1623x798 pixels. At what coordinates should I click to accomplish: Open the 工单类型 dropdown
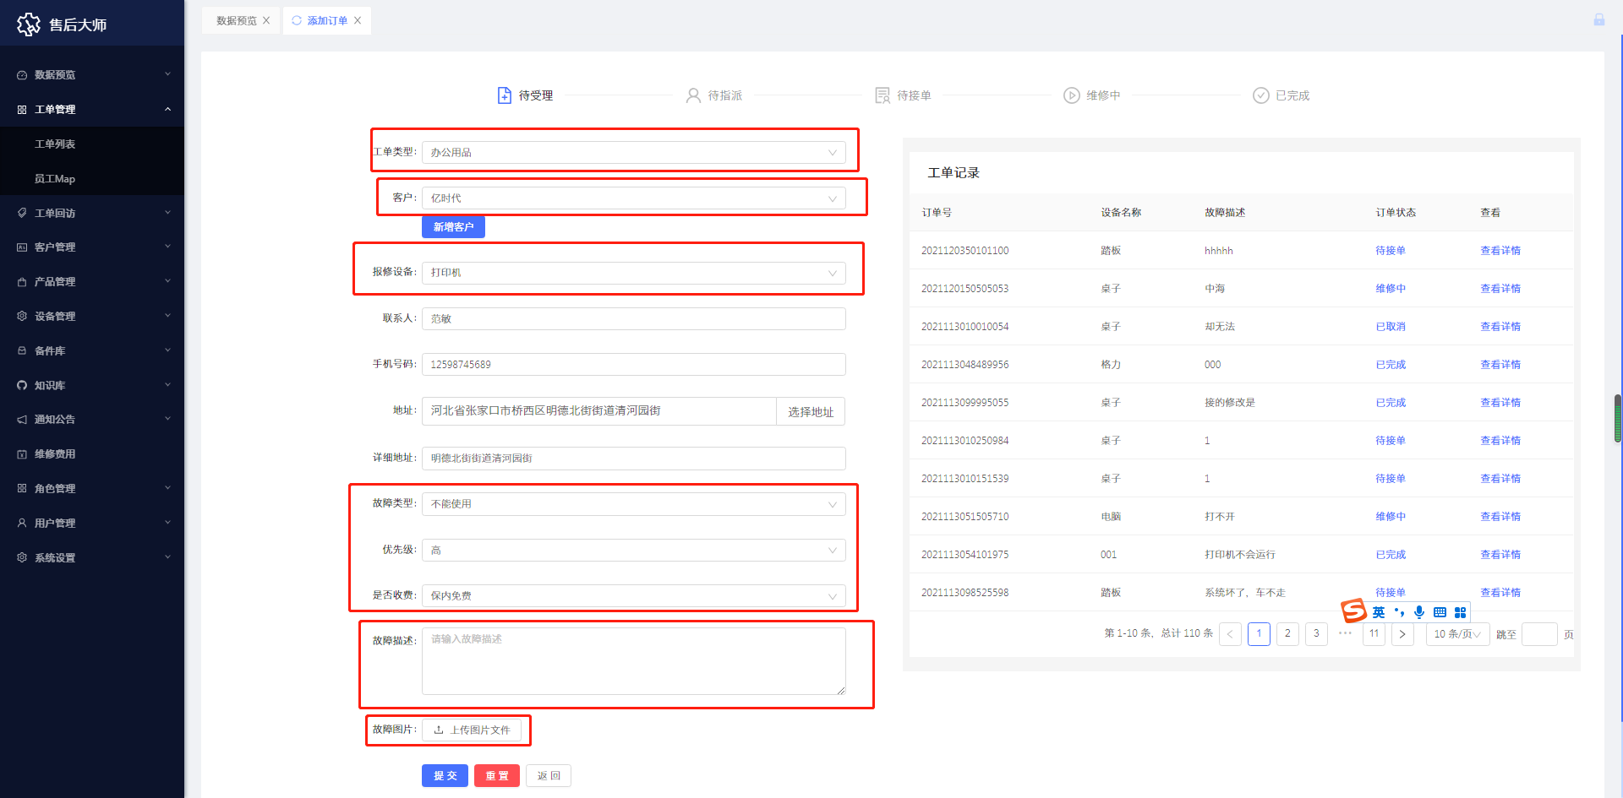click(x=633, y=153)
